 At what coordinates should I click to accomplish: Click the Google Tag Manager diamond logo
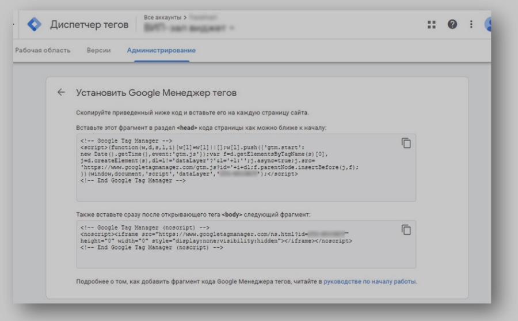point(35,24)
